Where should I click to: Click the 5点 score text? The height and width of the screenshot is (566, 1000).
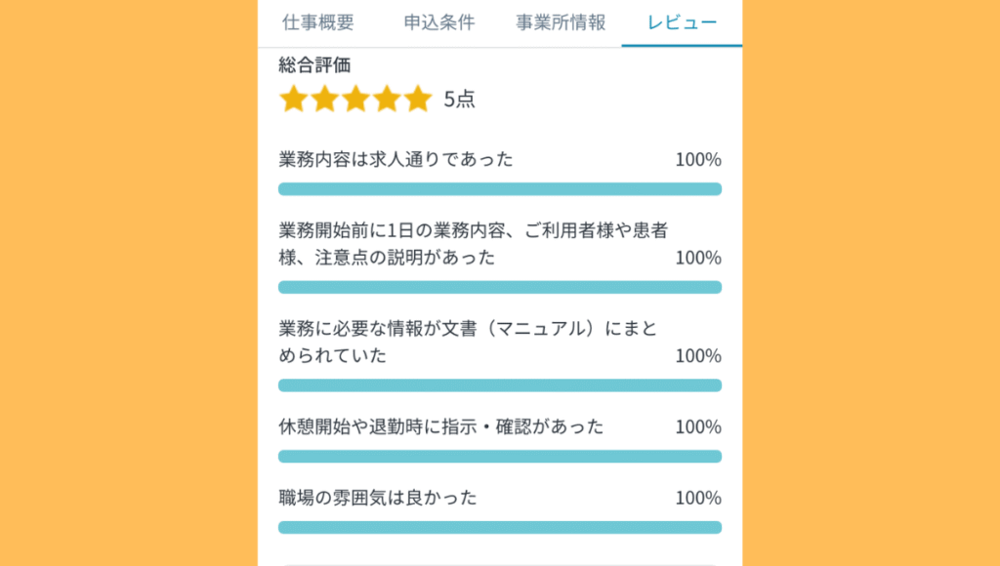(x=459, y=99)
